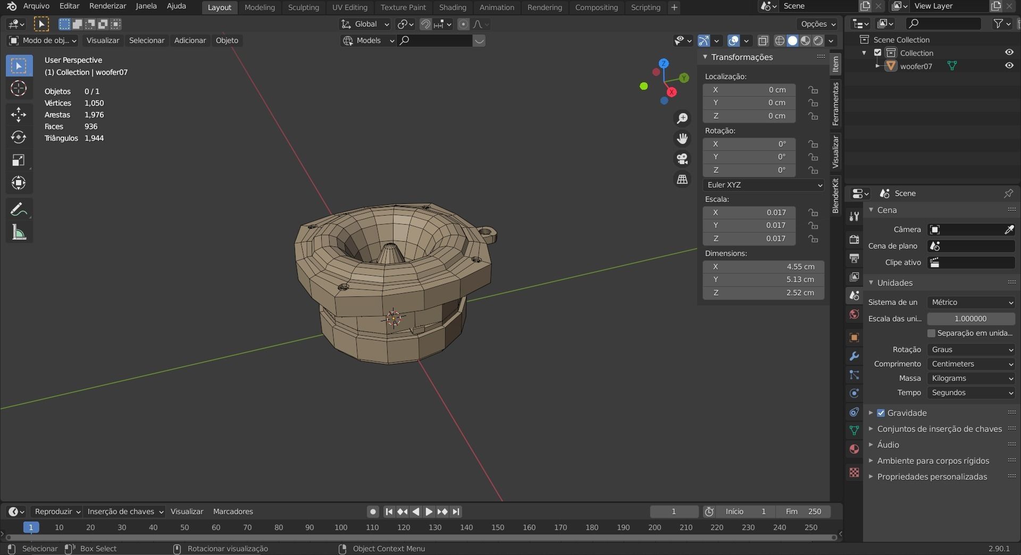Open Euler XYZ rotation mode dropdown

764,185
